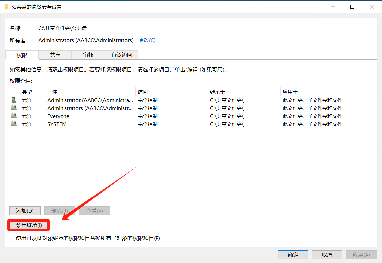Click the 更改(C) owner link
The image size is (382, 263).
147,40
